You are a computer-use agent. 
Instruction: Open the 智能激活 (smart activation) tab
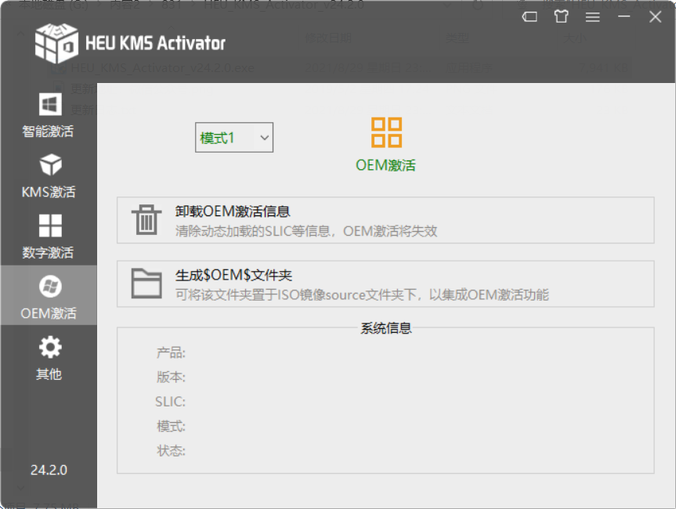pos(49,116)
